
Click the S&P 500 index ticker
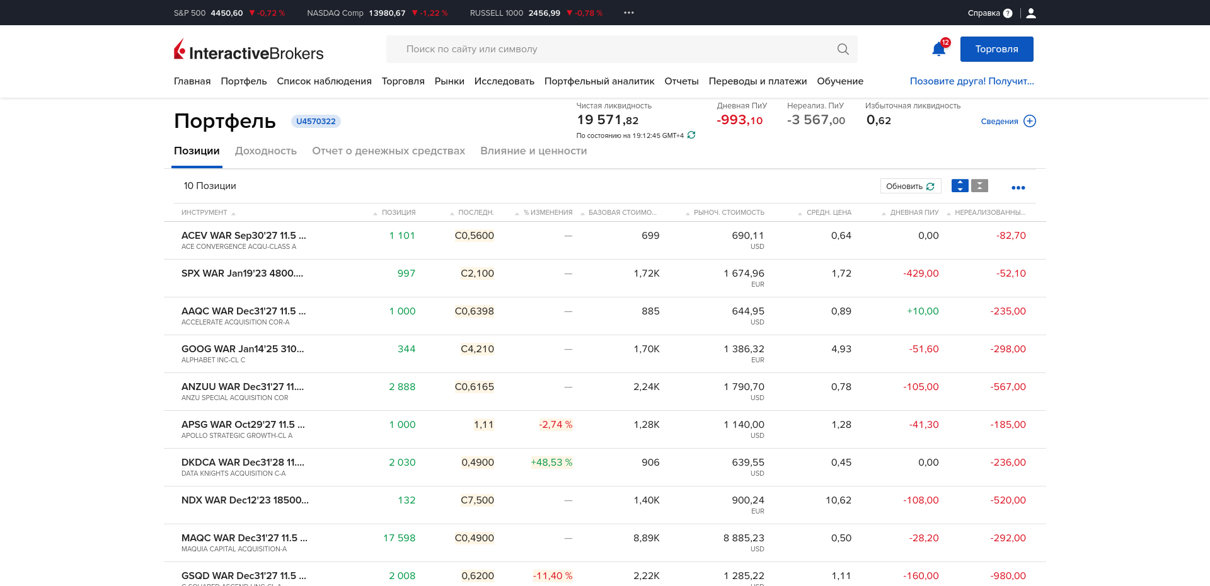tap(229, 13)
